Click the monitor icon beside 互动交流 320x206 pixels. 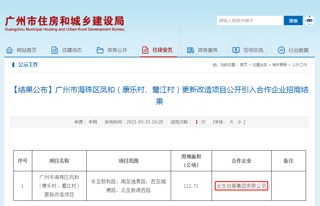point(236,50)
